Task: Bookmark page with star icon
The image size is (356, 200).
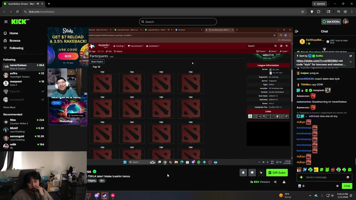Action: click(303, 12)
